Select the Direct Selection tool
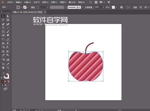Viewport: 150px width, 111px height. pos(8,16)
